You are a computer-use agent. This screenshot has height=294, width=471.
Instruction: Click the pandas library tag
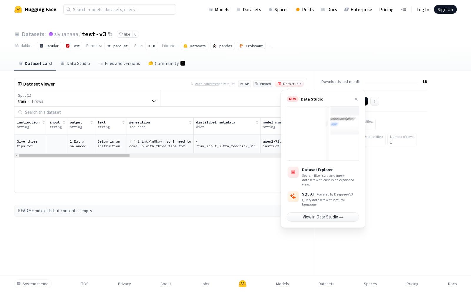(x=223, y=46)
